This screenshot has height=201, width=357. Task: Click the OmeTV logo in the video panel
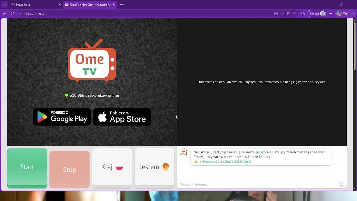pyautogui.click(x=92, y=60)
